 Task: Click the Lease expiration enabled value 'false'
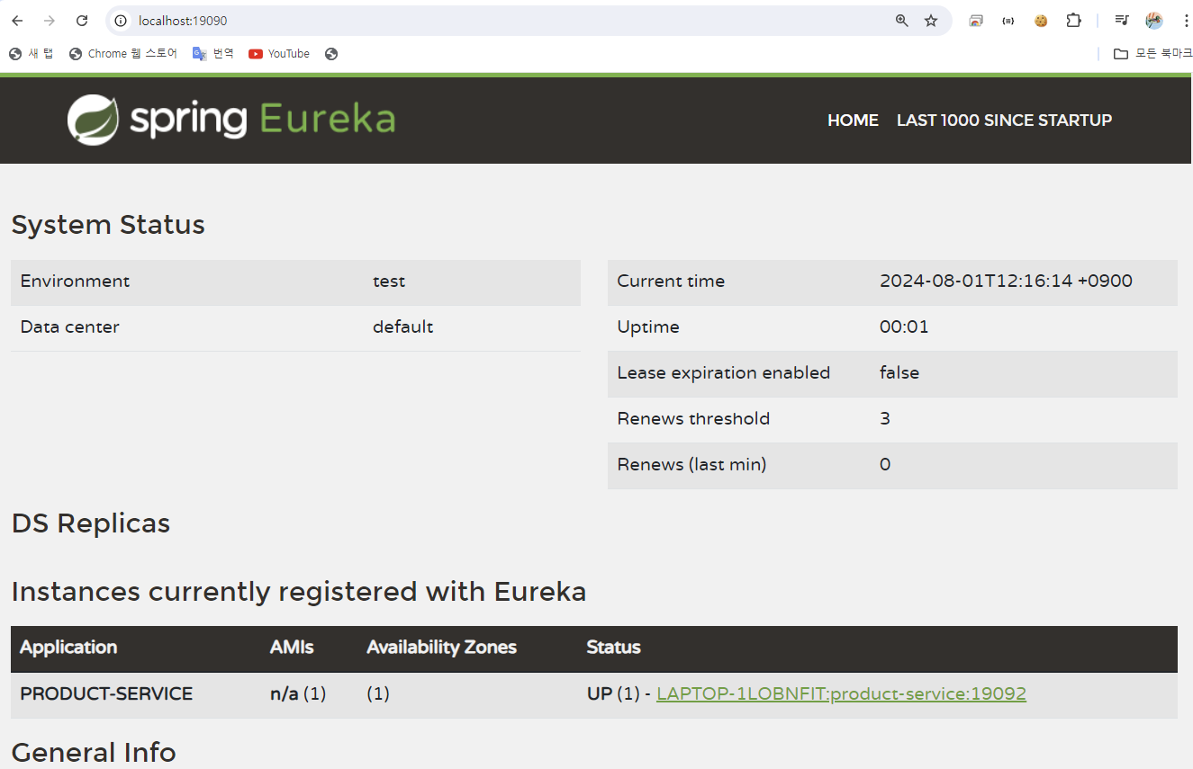coord(899,373)
